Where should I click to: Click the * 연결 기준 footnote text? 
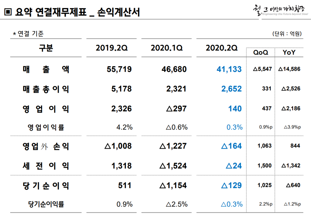28,34
